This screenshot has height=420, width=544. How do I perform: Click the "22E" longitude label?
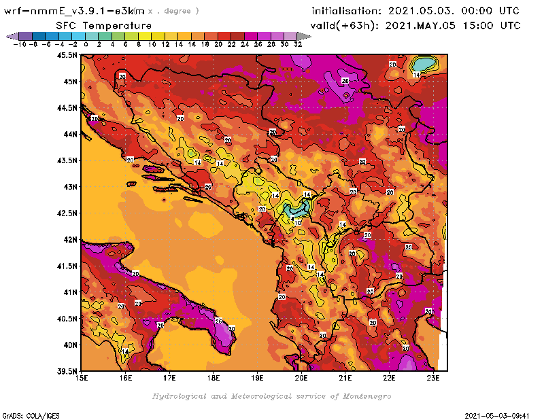[389, 378]
